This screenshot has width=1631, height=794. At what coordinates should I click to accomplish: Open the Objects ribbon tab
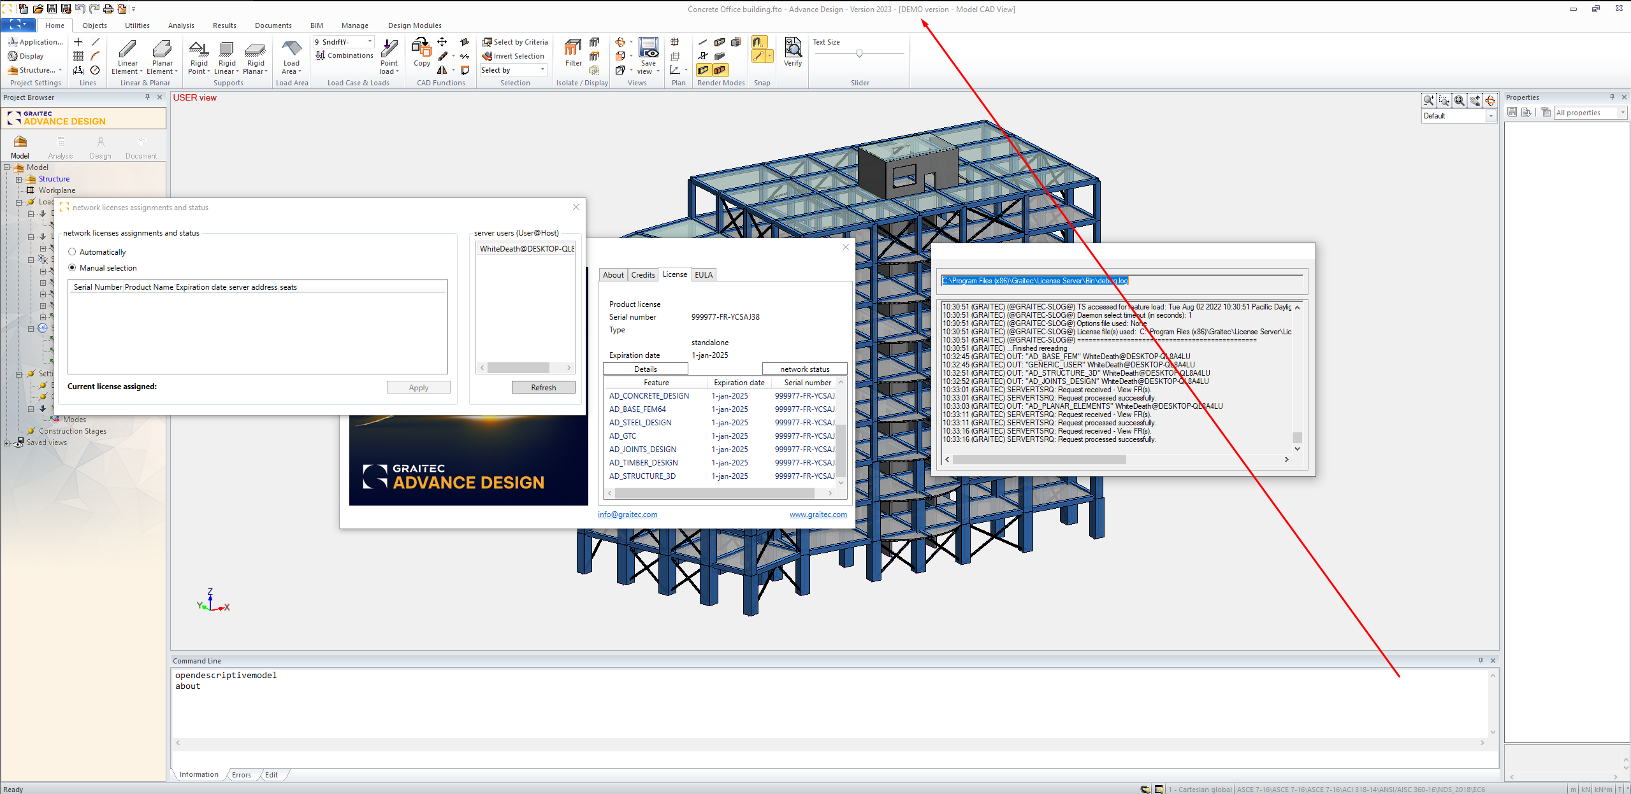(94, 25)
